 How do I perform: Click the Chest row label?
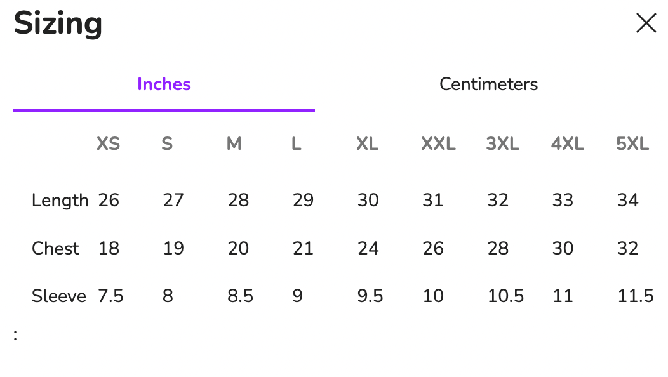click(55, 249)
